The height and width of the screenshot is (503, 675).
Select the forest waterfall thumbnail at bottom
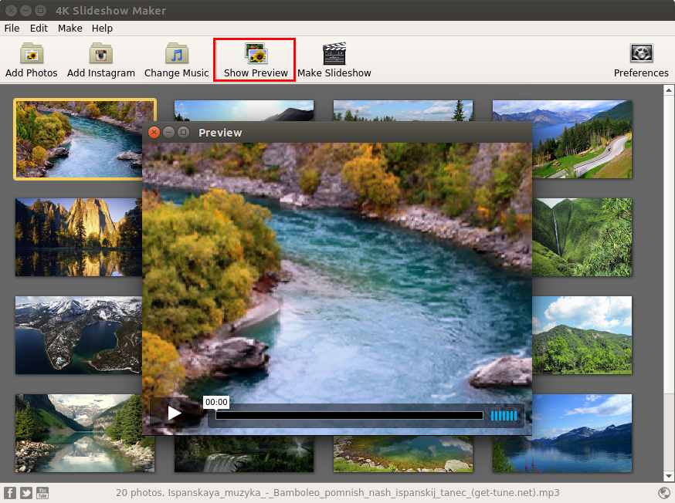244,454
